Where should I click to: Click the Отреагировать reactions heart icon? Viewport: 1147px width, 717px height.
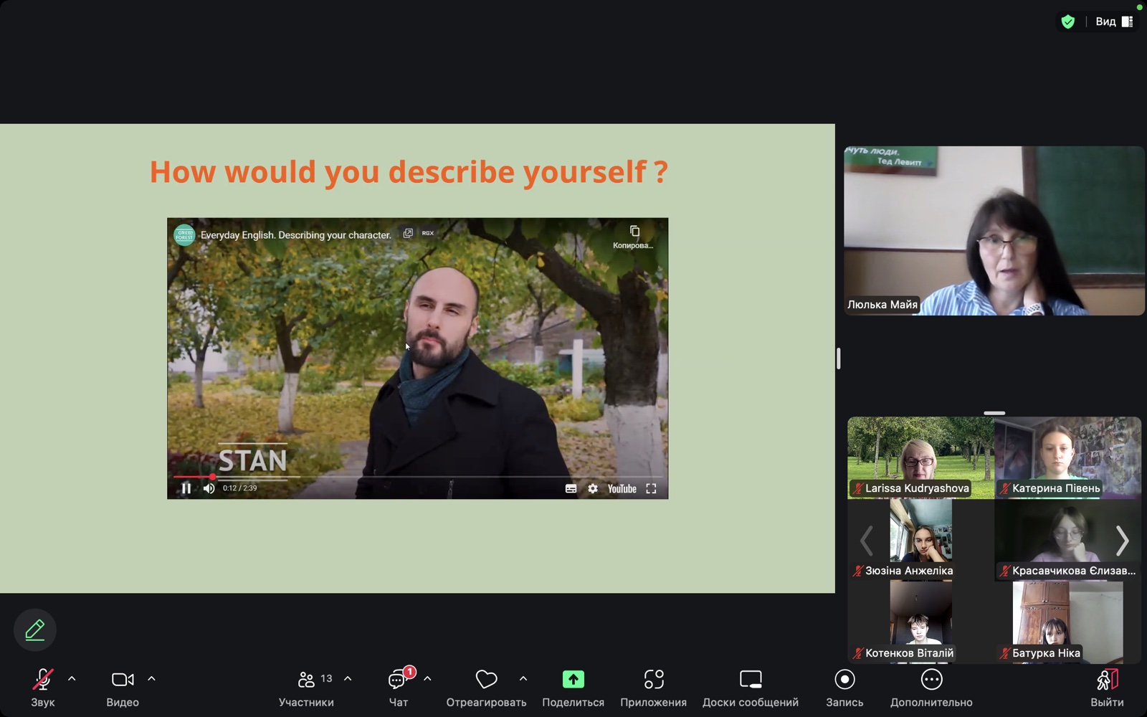[x=486, y=680]
